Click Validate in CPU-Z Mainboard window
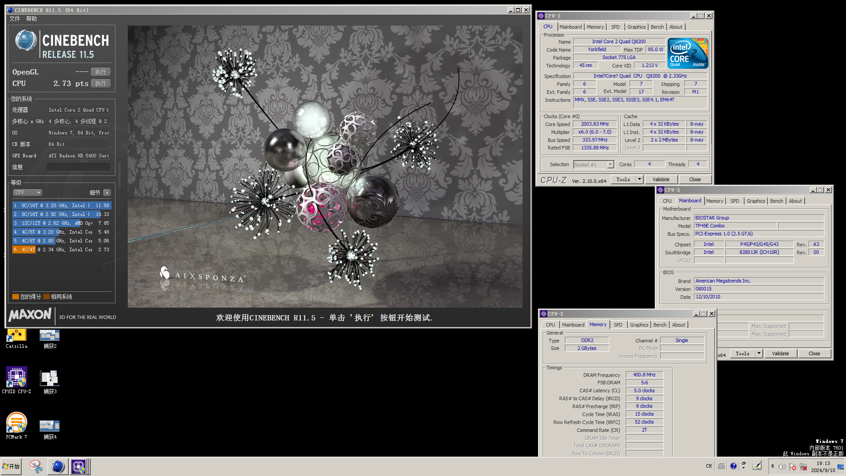This screenshot has width=846, height=476. coord(780,353)
